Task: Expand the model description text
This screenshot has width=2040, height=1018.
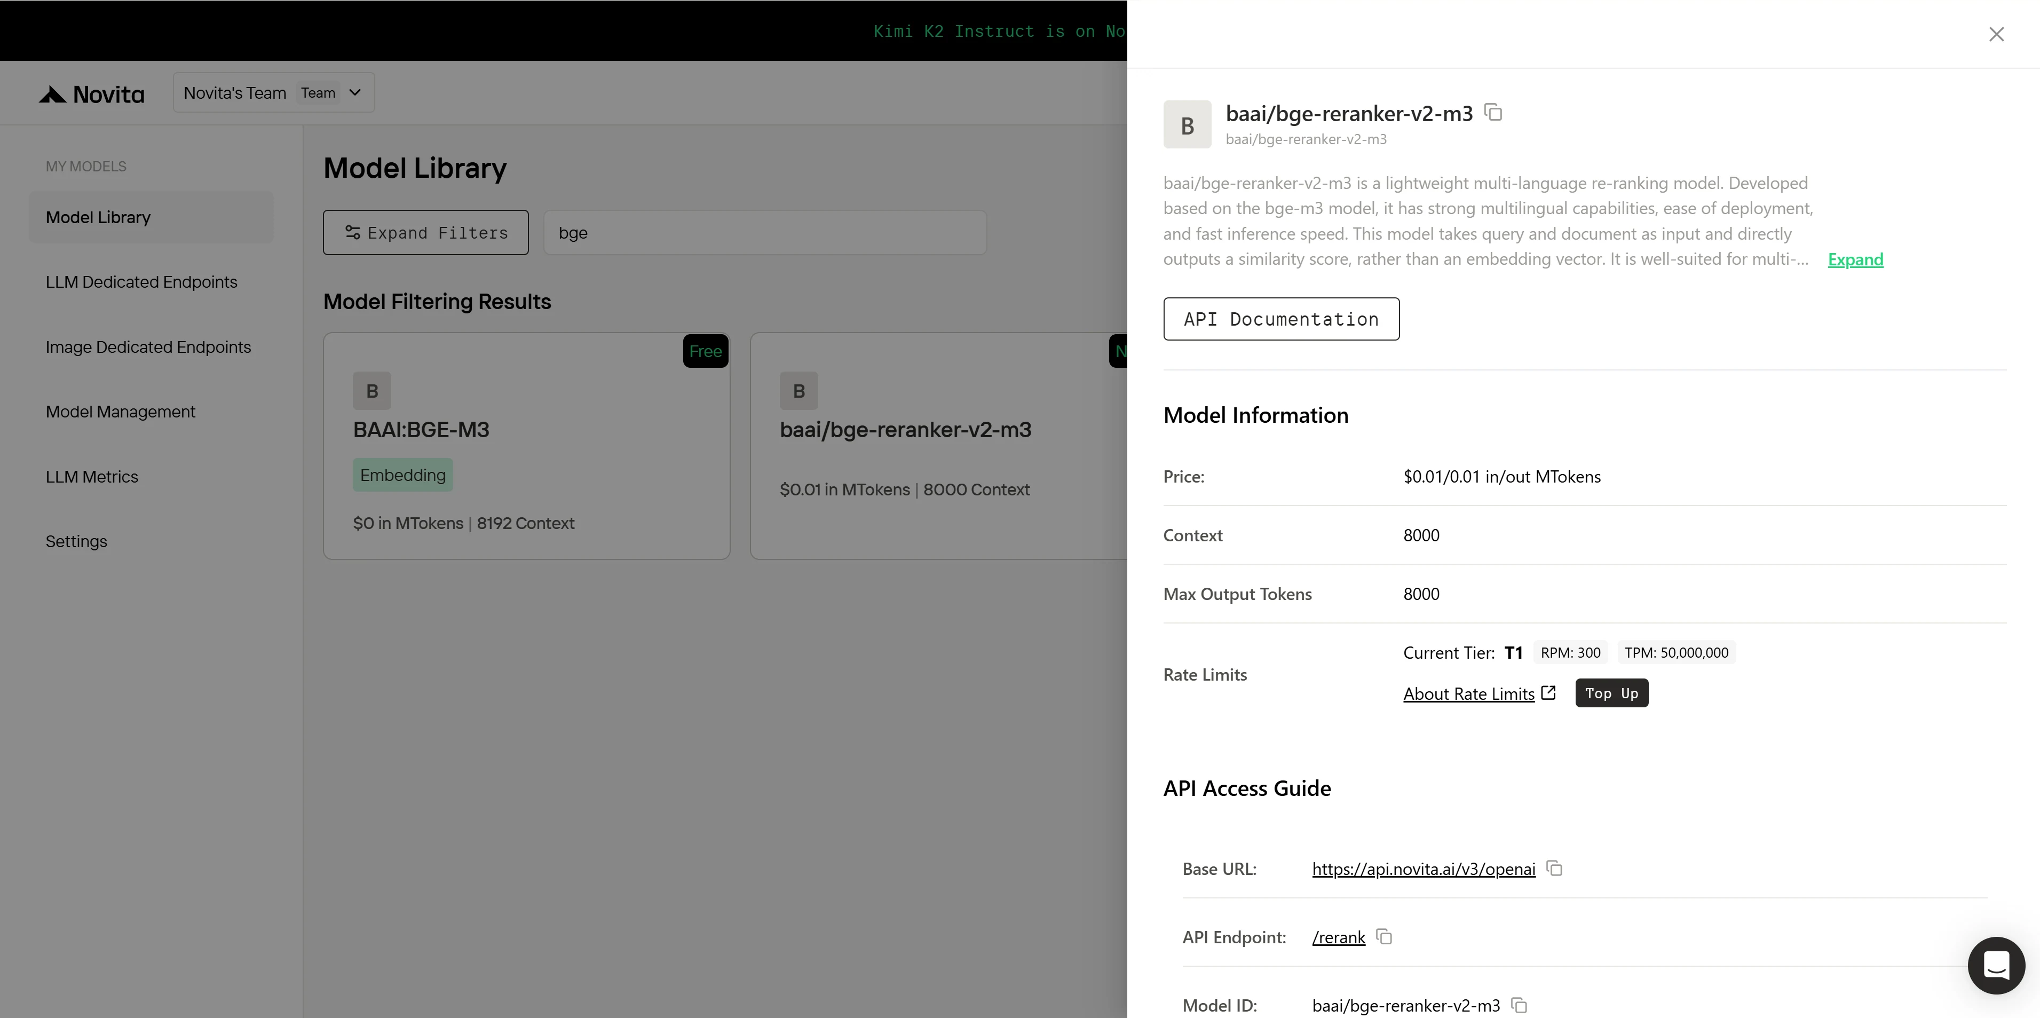Action: [x=1855, y=259]
